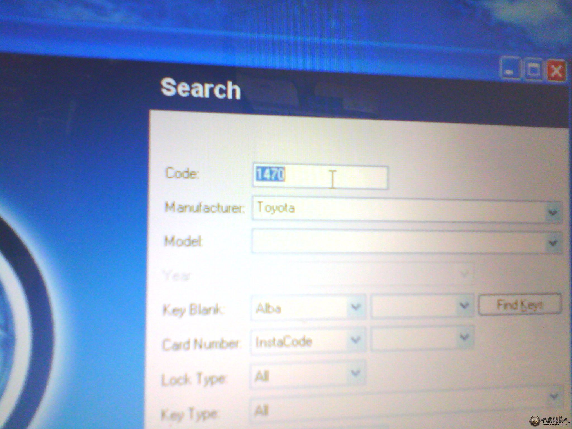
Task: Open the empty Card Number value dropdown
Action: (x=422, y=338)
